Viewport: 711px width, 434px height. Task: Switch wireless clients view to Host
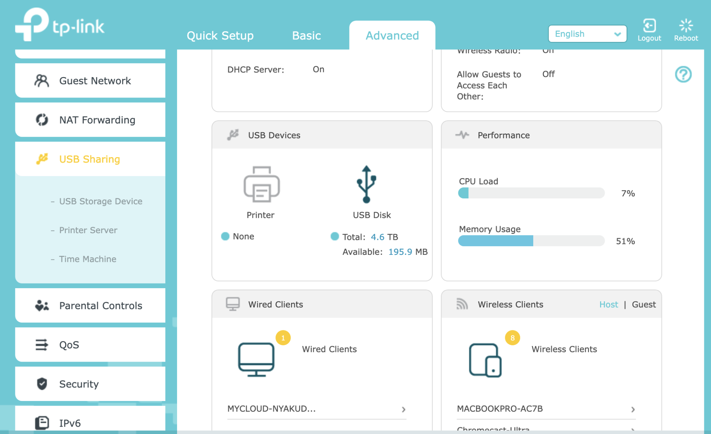pos(608,304)
